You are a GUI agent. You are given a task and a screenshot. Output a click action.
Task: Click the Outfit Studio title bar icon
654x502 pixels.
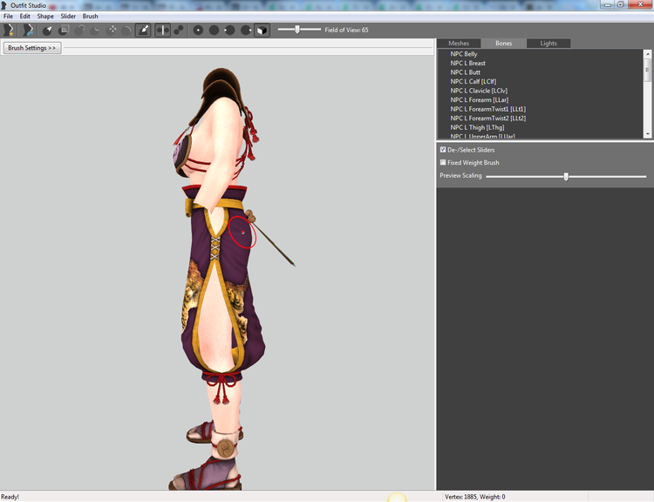point(4,5)
